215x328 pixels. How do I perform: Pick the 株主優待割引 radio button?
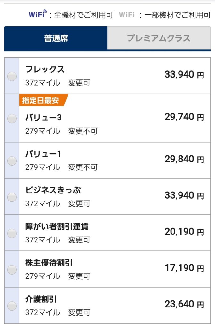[x=12, y=270]
